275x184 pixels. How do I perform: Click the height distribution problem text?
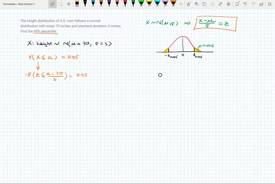coord(71,26)
